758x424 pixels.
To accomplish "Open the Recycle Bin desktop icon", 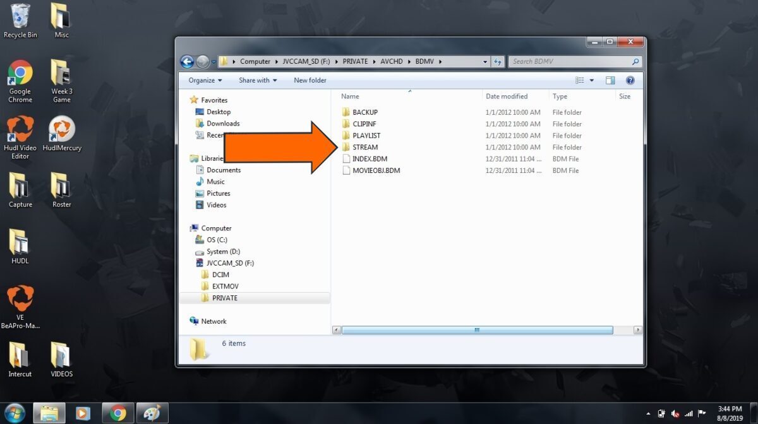I will point(20,21).
